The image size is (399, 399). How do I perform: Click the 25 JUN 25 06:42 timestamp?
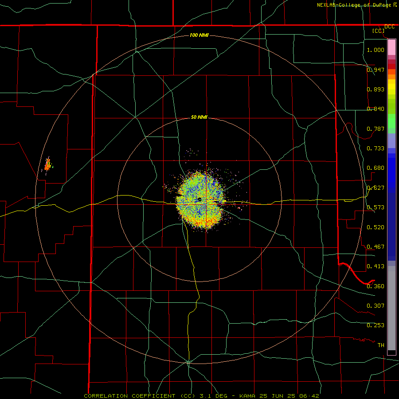289,396
